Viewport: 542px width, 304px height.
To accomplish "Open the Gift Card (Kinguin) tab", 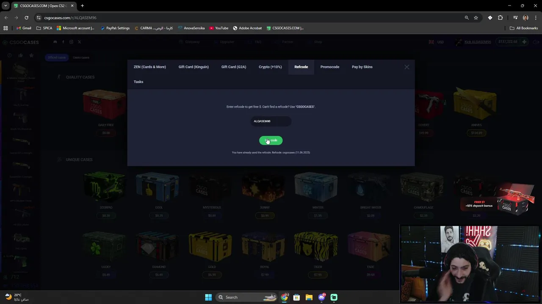I will tap(194, 67).
